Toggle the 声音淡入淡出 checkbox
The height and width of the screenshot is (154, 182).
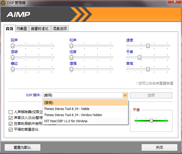click(x=10, y=118)
